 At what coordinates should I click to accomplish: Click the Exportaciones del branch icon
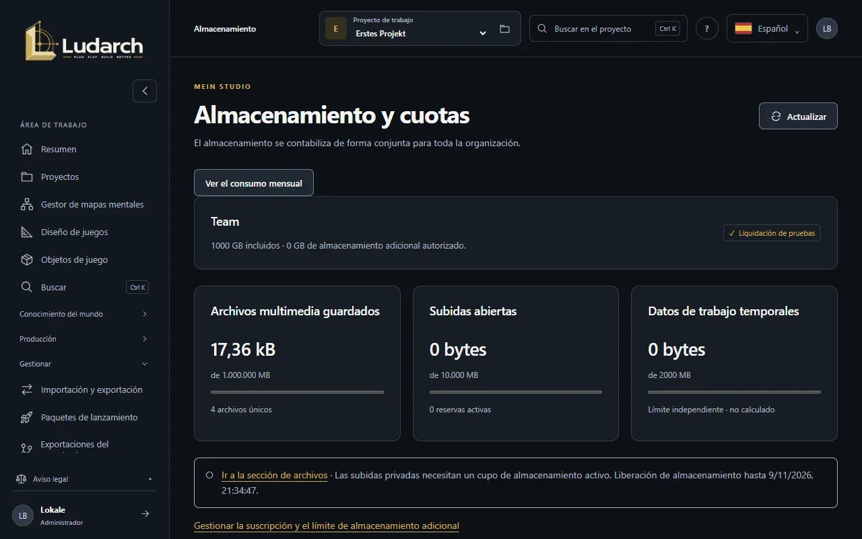[27, 447]
